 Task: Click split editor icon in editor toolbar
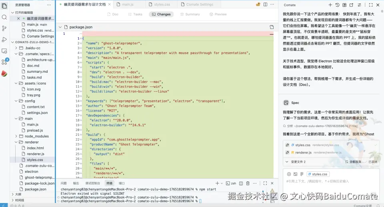pyautogui.click(x=265, y=4)
